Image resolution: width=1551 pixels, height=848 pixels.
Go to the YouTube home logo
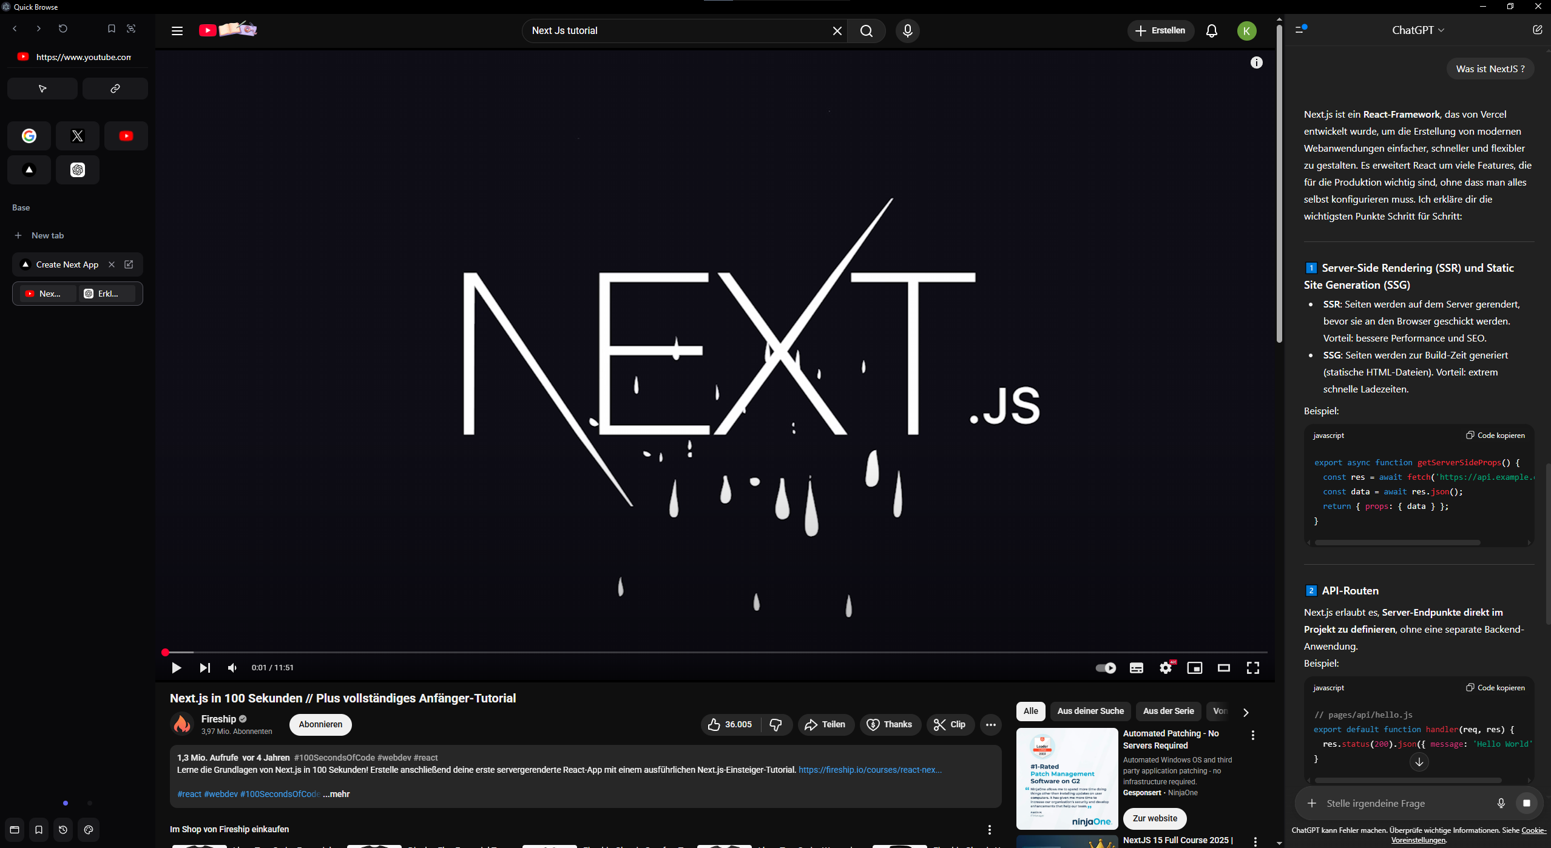click(x=228, y=30)
